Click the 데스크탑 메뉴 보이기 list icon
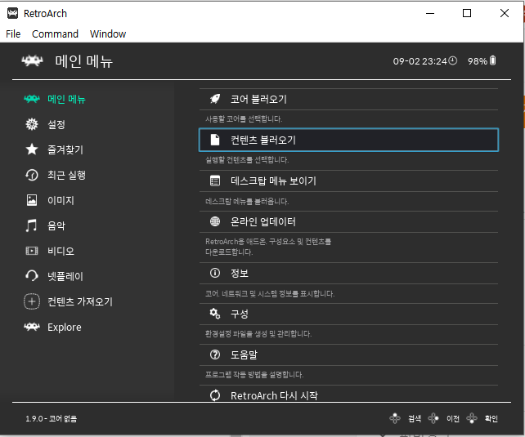The height and width of the screenshot is (437, 525). [x=215, y=181]
